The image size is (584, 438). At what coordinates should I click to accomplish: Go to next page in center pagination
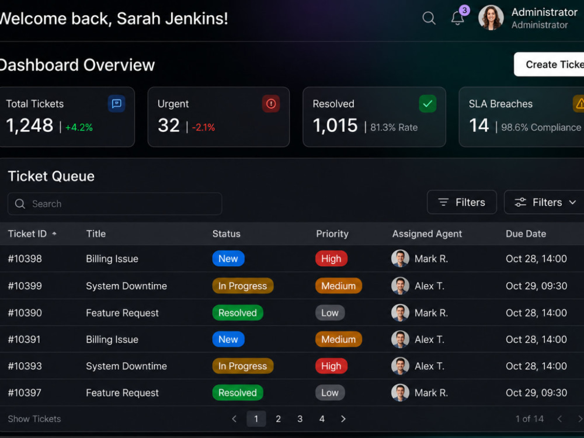pyautogui.click(x=343, y=419)
